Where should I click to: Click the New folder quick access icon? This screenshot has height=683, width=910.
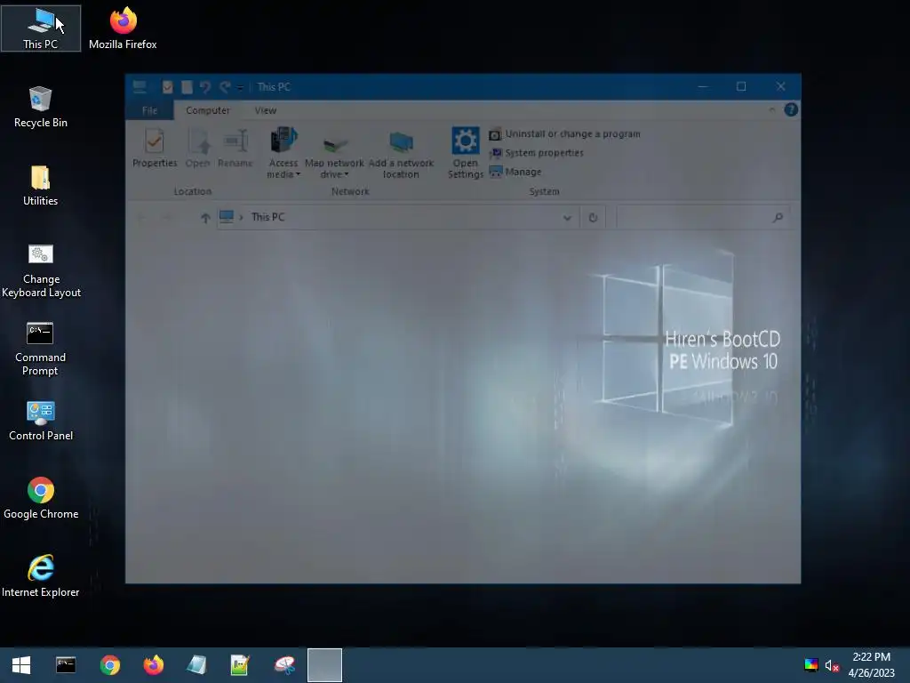click(x=187, y=87)
